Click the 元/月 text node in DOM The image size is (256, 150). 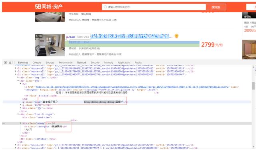click(28, 130)
